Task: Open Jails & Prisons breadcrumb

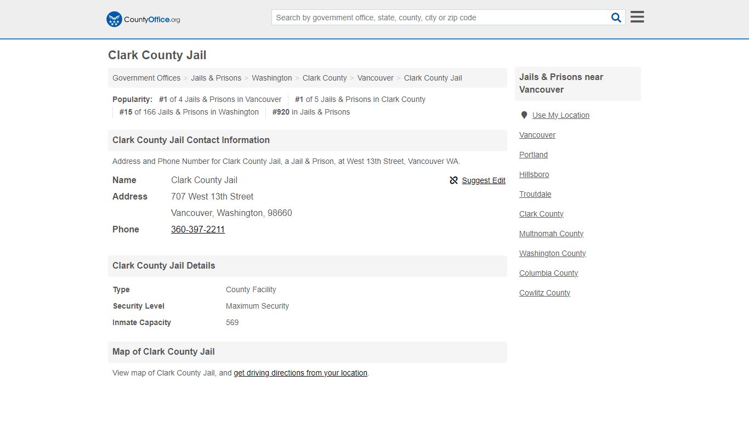Action: [x=216, y=78]
